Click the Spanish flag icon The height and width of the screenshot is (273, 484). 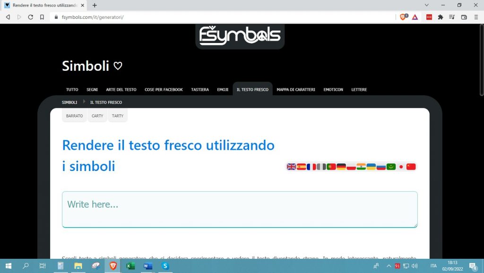[301, 167]
